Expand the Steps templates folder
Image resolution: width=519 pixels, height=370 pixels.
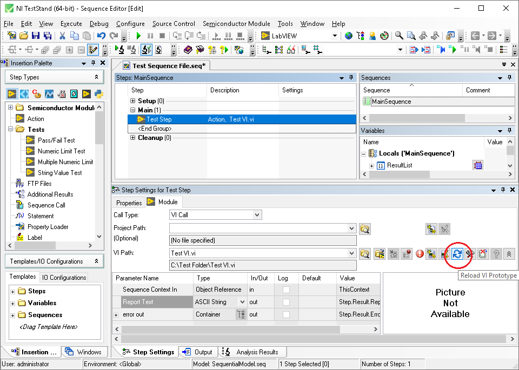[12, 292]
